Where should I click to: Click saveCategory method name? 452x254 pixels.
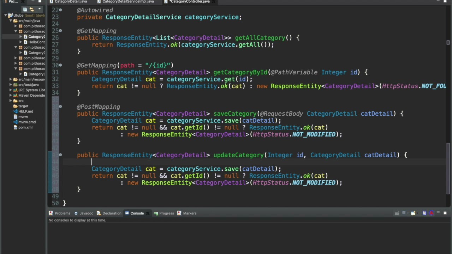[235, 114]
